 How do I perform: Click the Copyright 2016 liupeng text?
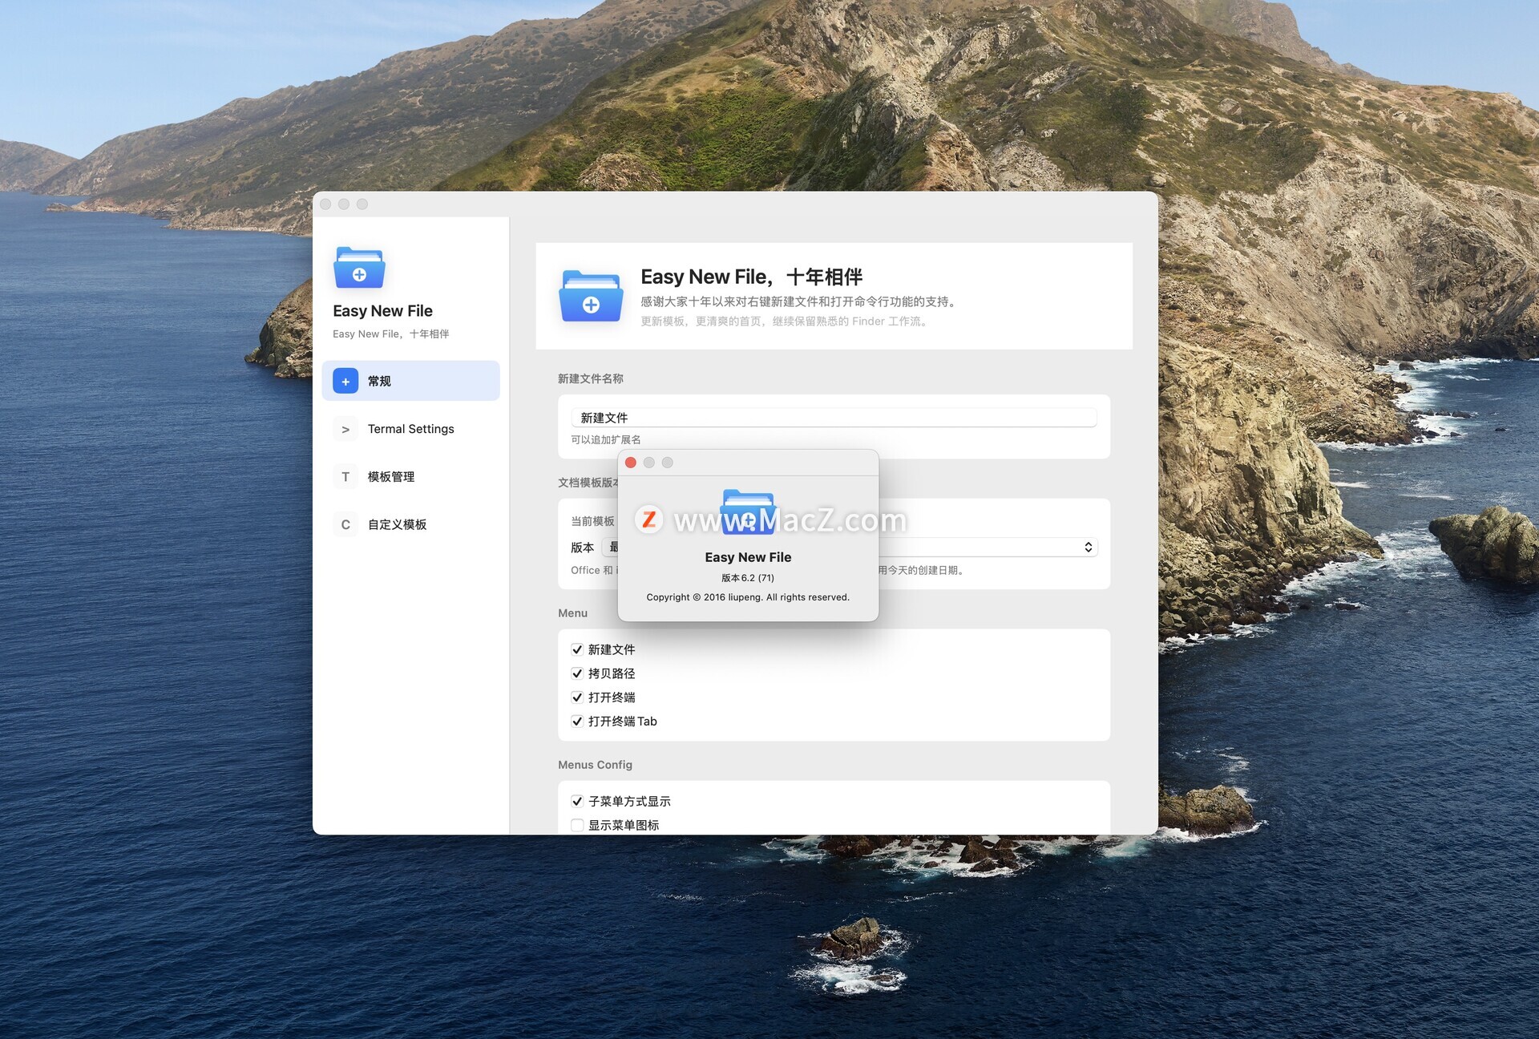tap(748, 597)
